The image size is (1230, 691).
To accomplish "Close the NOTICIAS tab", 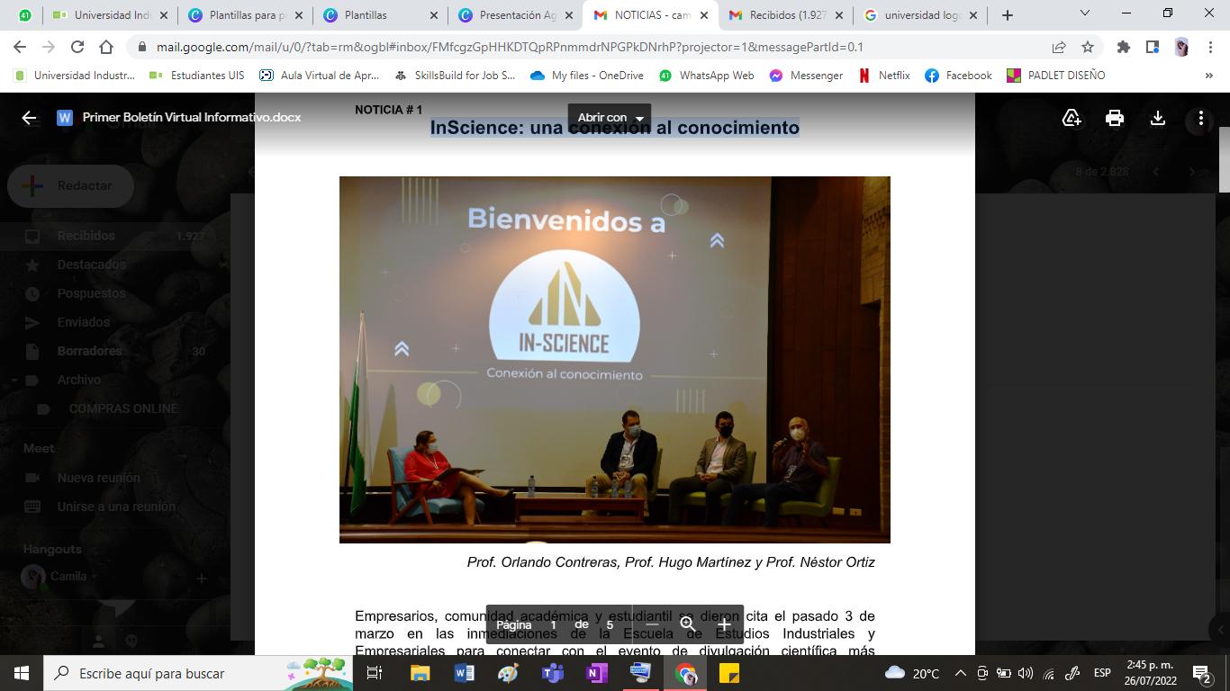I will 704,15.
